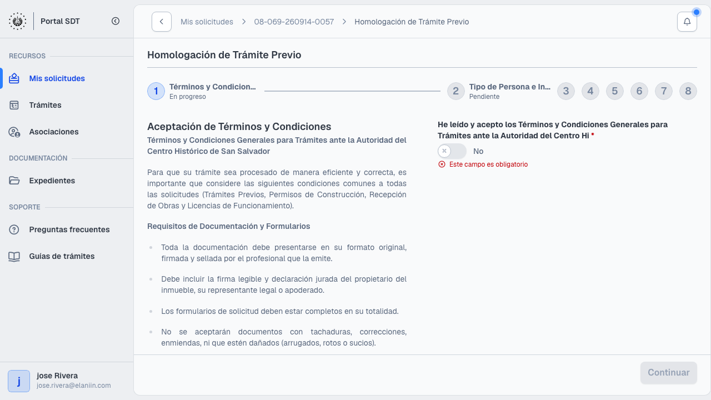
Task: Click the Mis solicitudes breadcrumb link
Action: tap(207, 22)
